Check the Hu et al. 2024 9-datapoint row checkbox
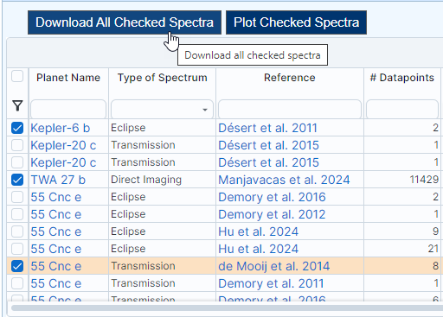The width and height of the screenshot is (443, 317). pos(17,231)
